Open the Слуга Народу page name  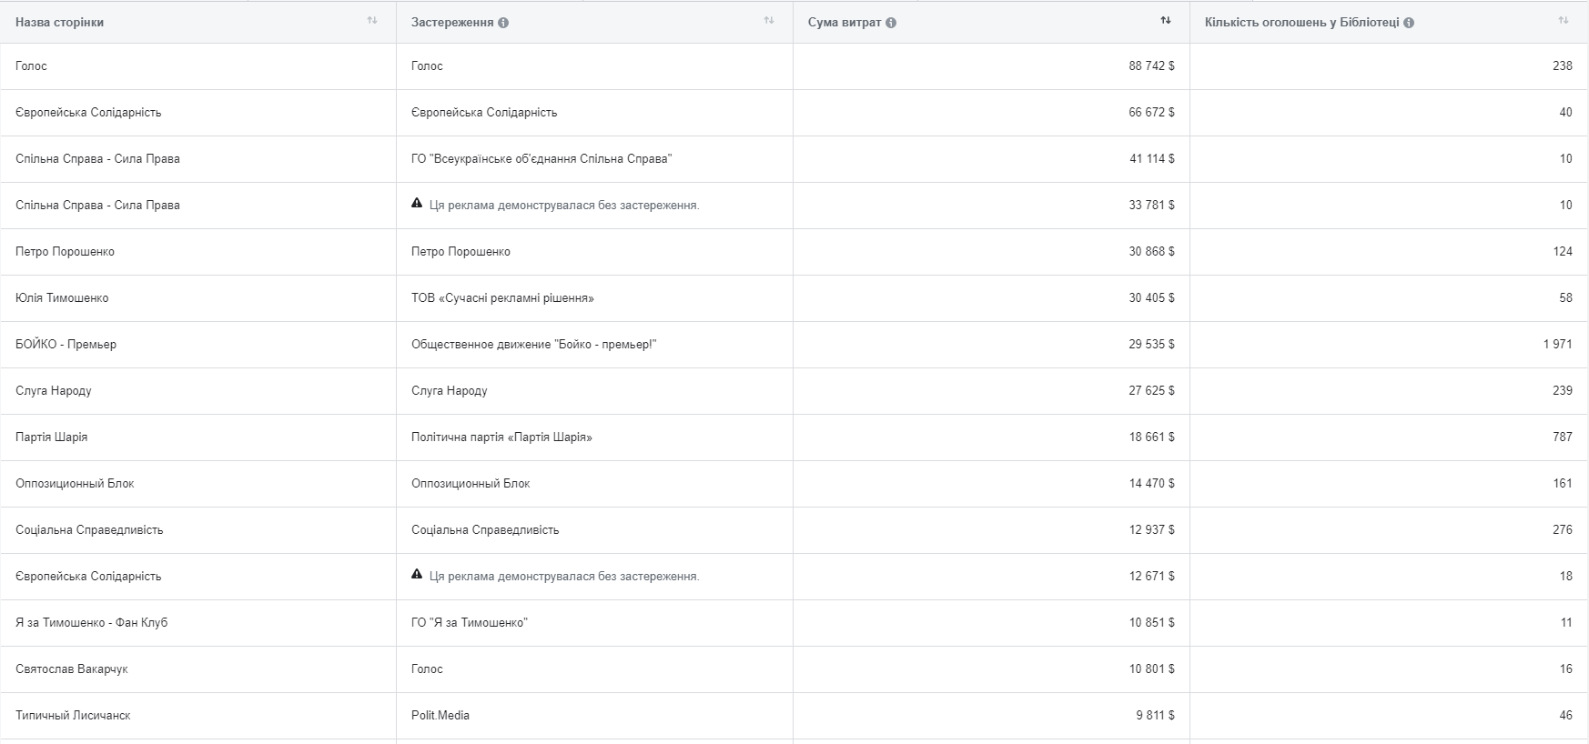[53, 391]
